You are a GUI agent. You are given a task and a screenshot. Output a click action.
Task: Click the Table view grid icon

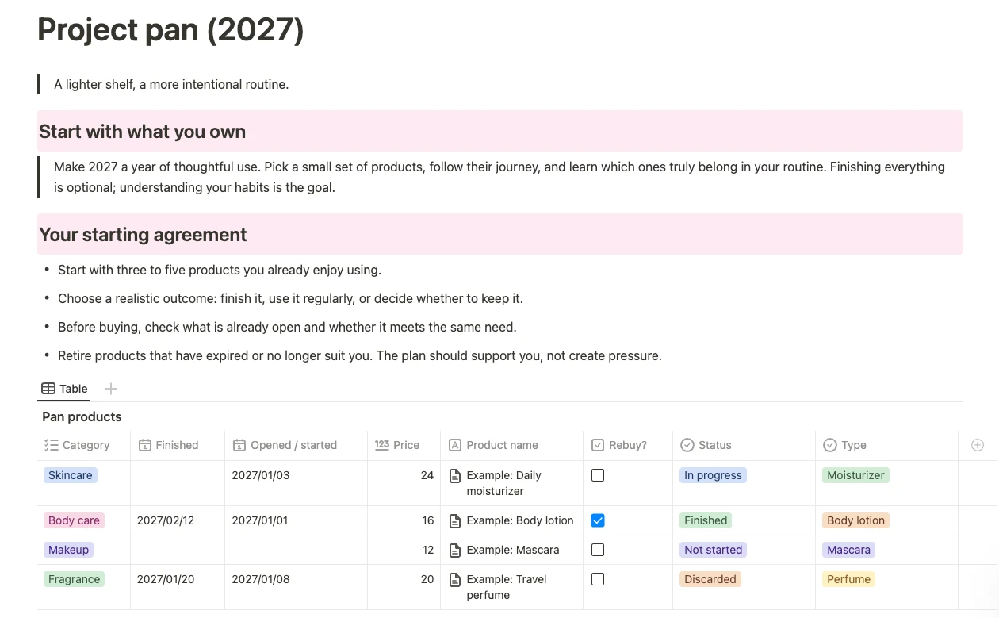[x=48, y=389]
